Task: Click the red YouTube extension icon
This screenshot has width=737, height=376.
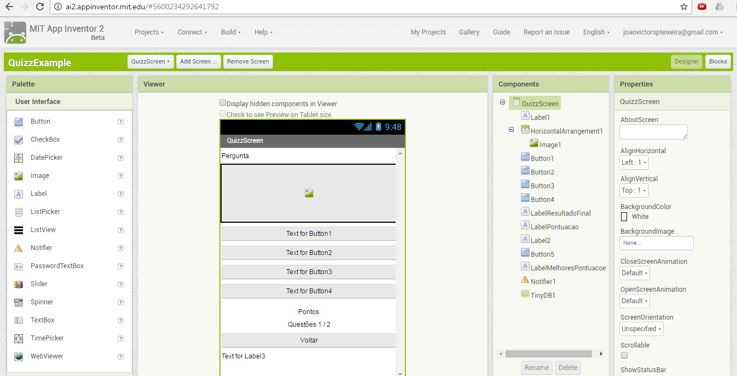Action: coord(702,7)
